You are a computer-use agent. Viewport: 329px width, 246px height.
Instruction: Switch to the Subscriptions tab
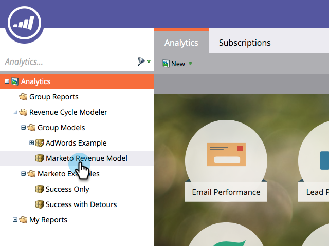click(245, 43)
